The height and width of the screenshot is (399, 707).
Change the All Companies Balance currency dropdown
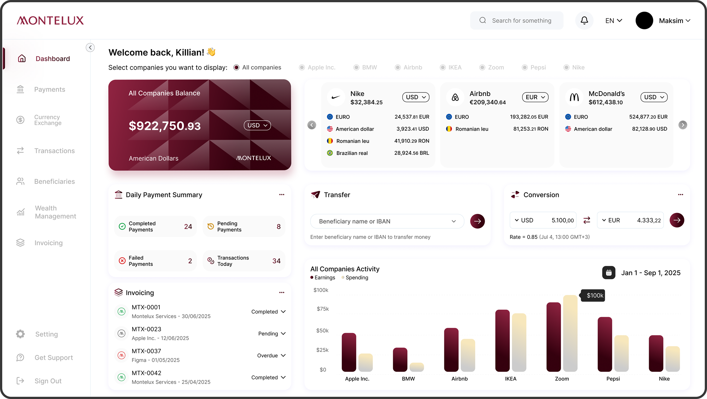click(257, 125)
